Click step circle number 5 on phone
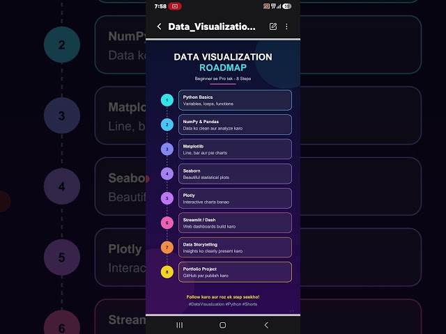This screenshot has width=446, height=334. click(167, 198)
